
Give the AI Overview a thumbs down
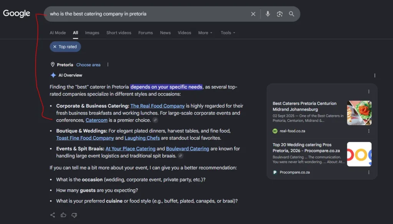(74, 215)
